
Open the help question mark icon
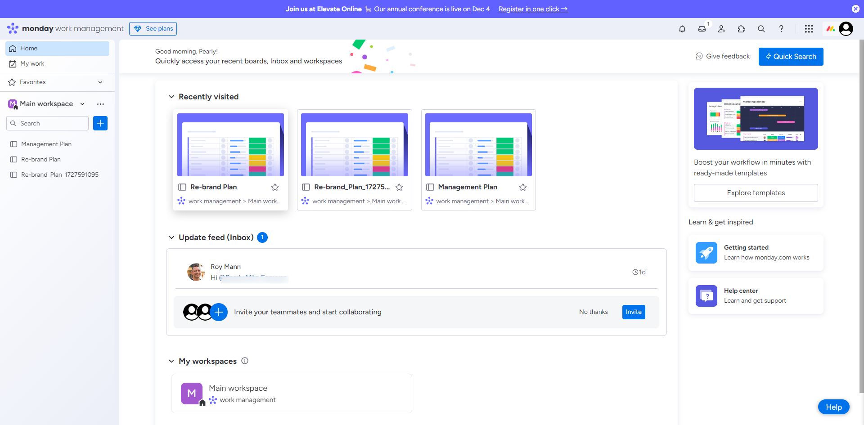(781, 29)
